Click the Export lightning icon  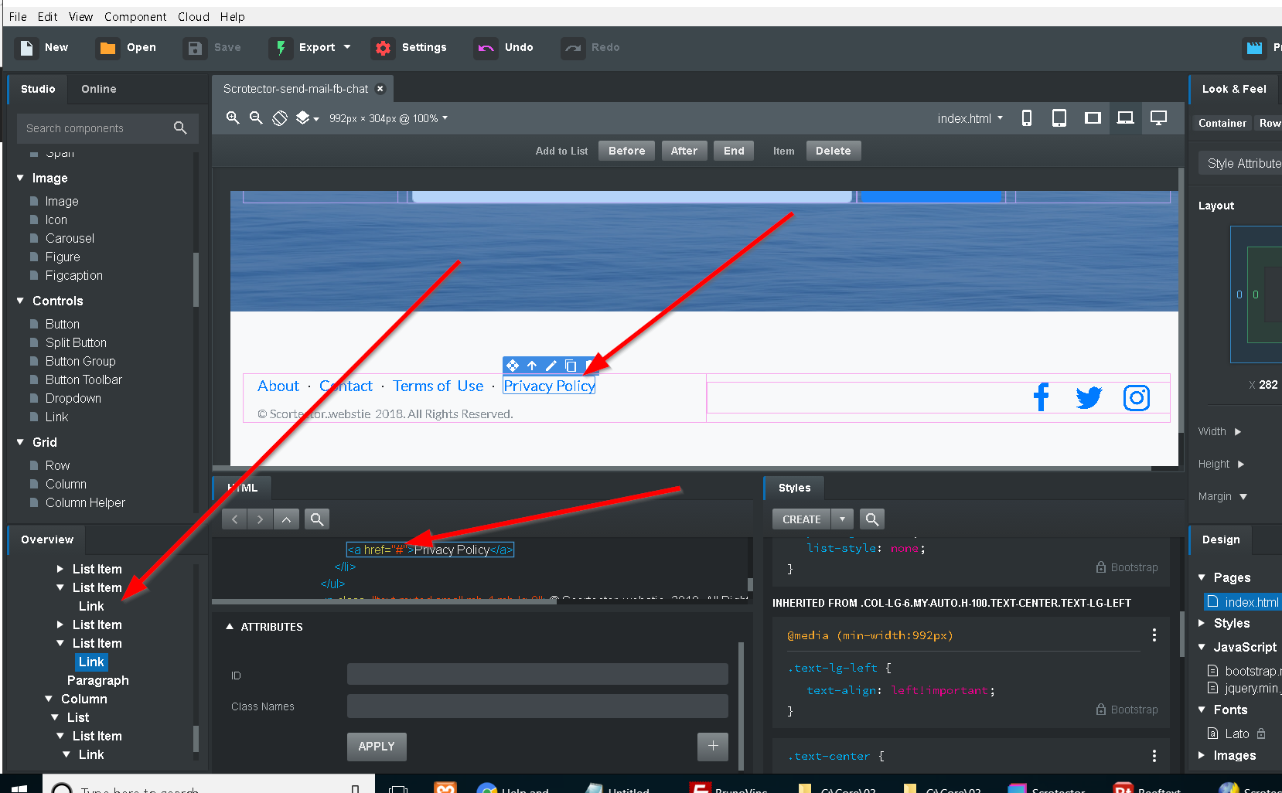pos(281,48)
